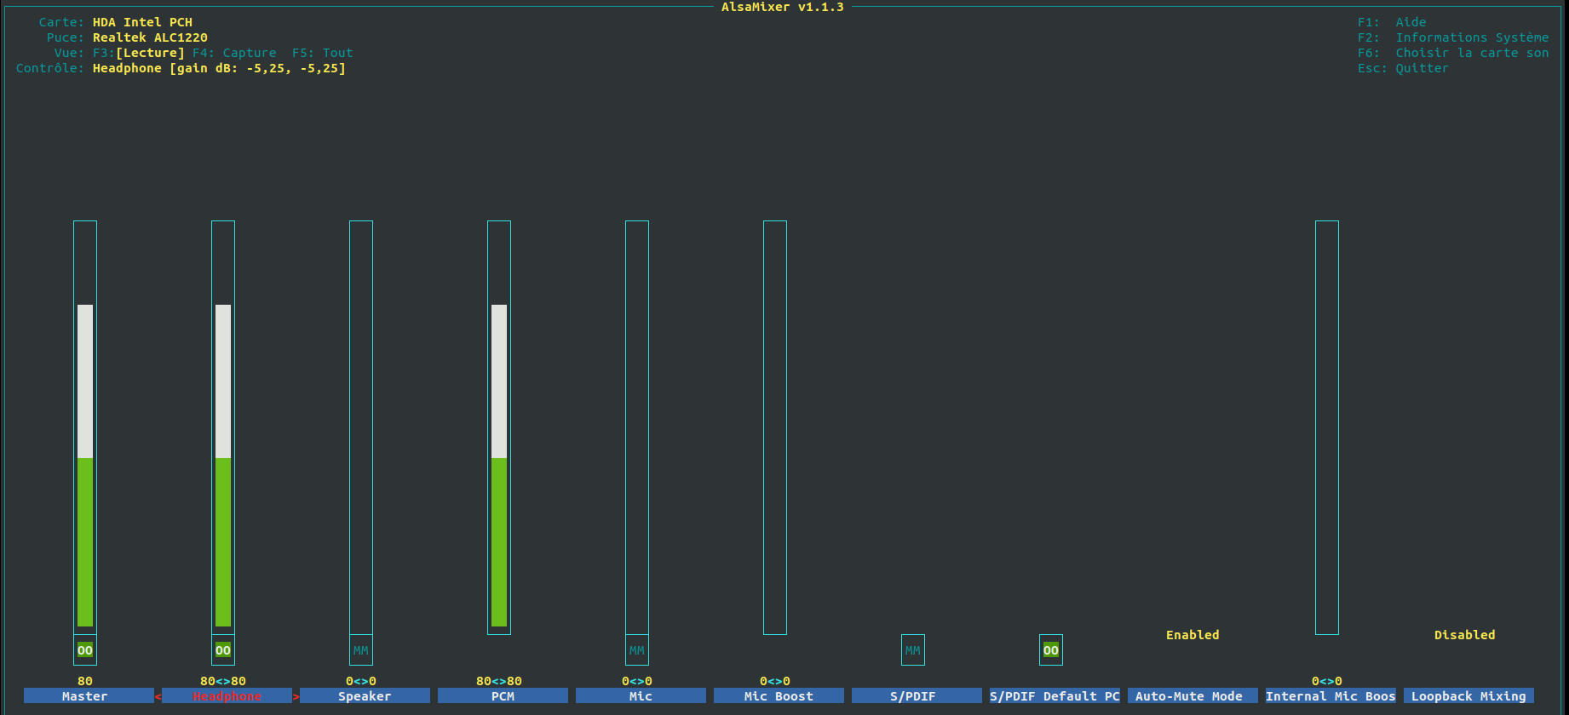Click the Headphone volume bar
Viewport: 1569px width, 715px height.
pos(223,427)
